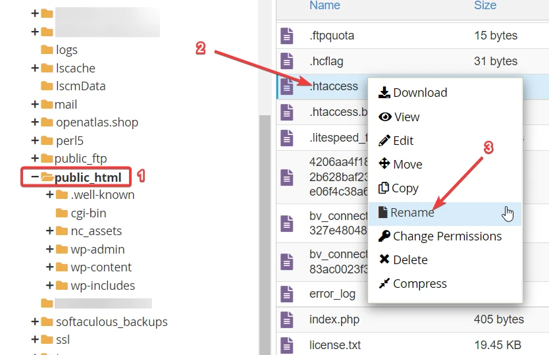Click the .htaccess file icon
The width and height of the screenshot is (549, 355).
click(x=287, y=86)
